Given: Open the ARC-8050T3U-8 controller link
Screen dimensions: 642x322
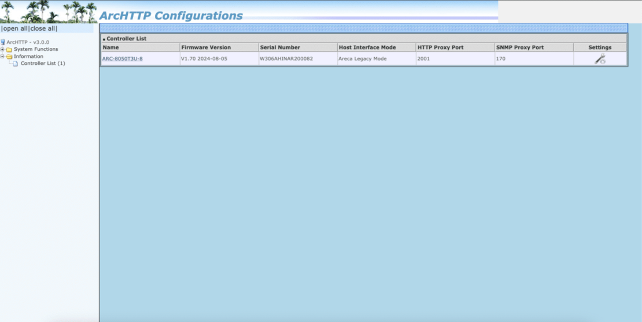Looking at the screenshot, I should (122, 58).
